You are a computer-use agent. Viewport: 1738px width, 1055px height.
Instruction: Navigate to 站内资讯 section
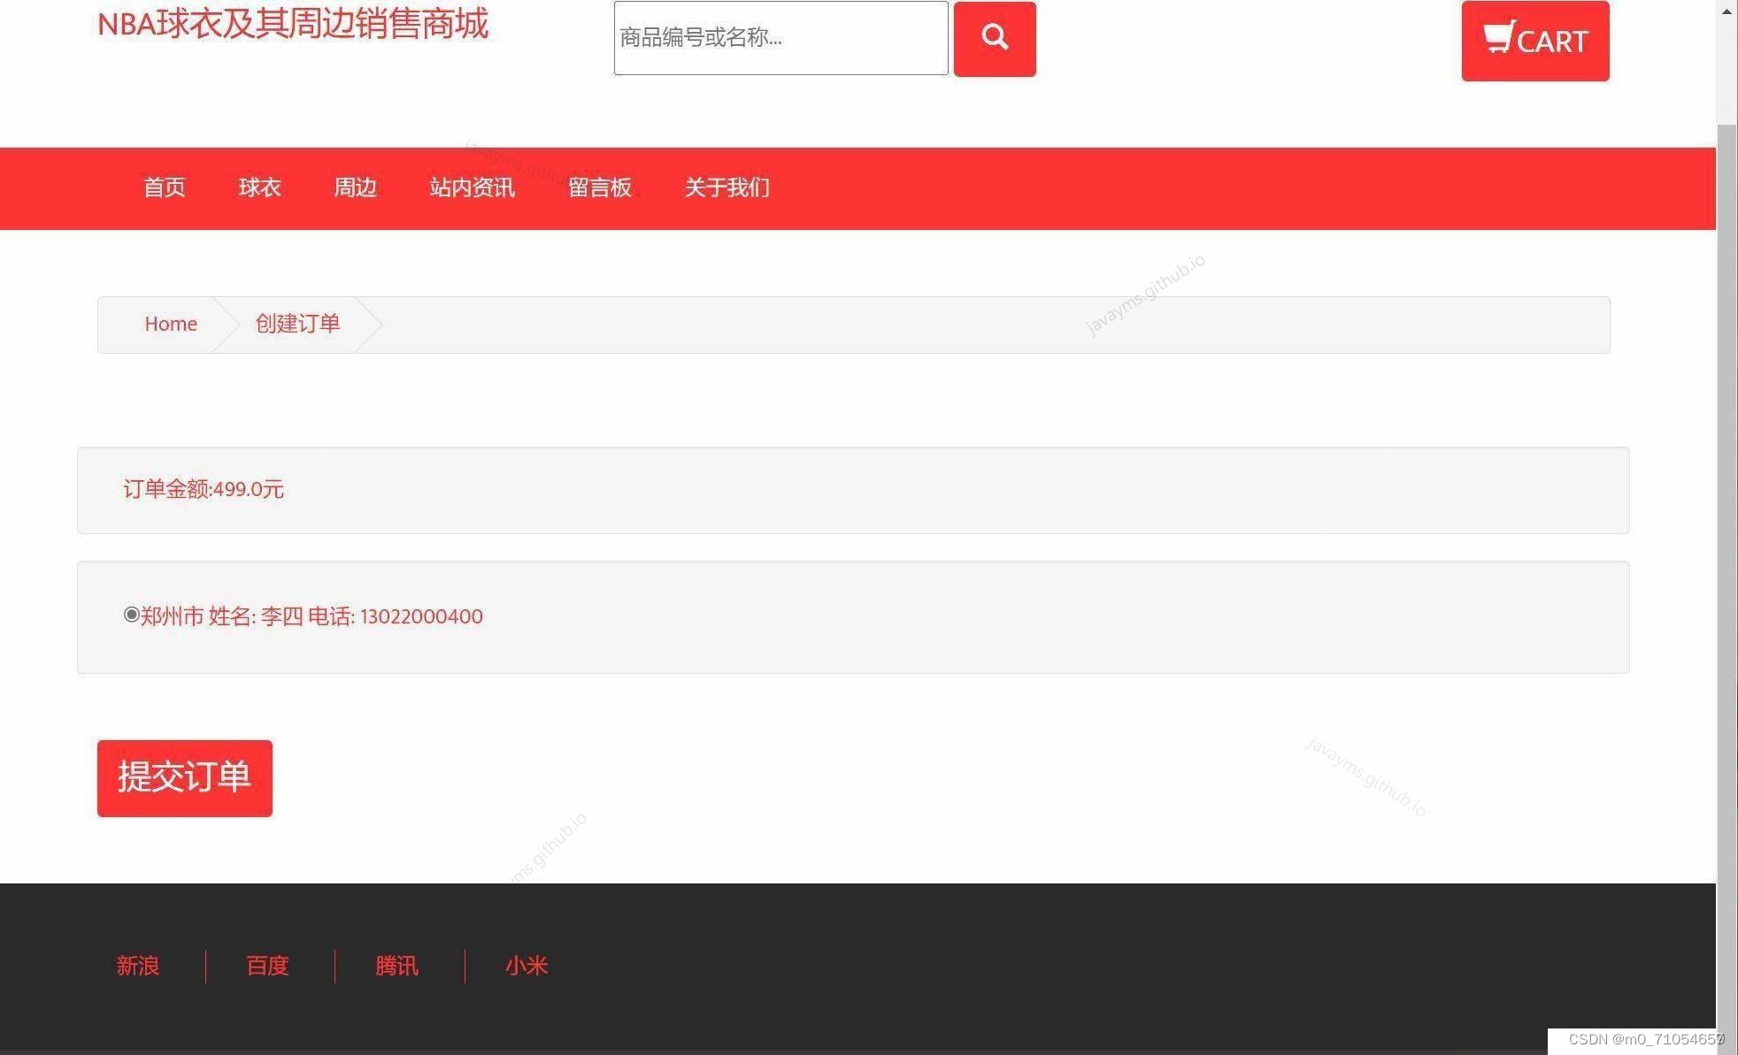472,187
